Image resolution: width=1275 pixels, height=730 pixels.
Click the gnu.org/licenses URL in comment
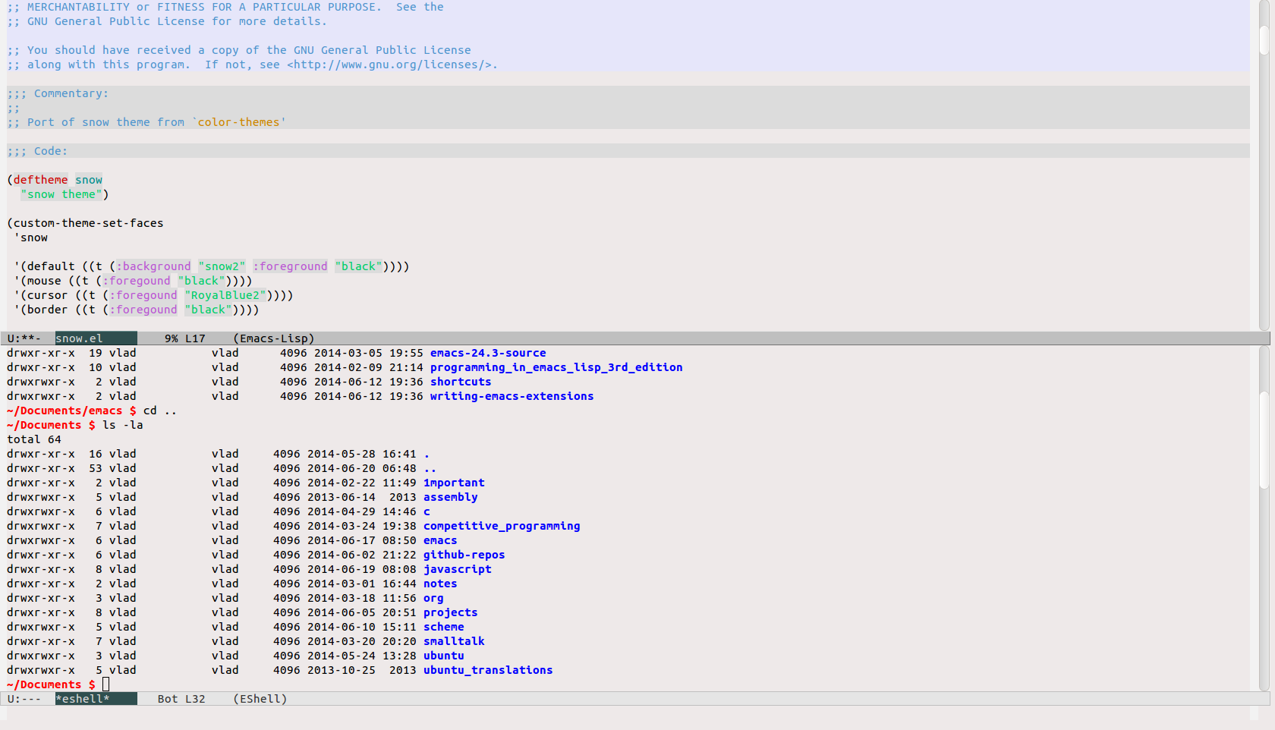[389, 65]
